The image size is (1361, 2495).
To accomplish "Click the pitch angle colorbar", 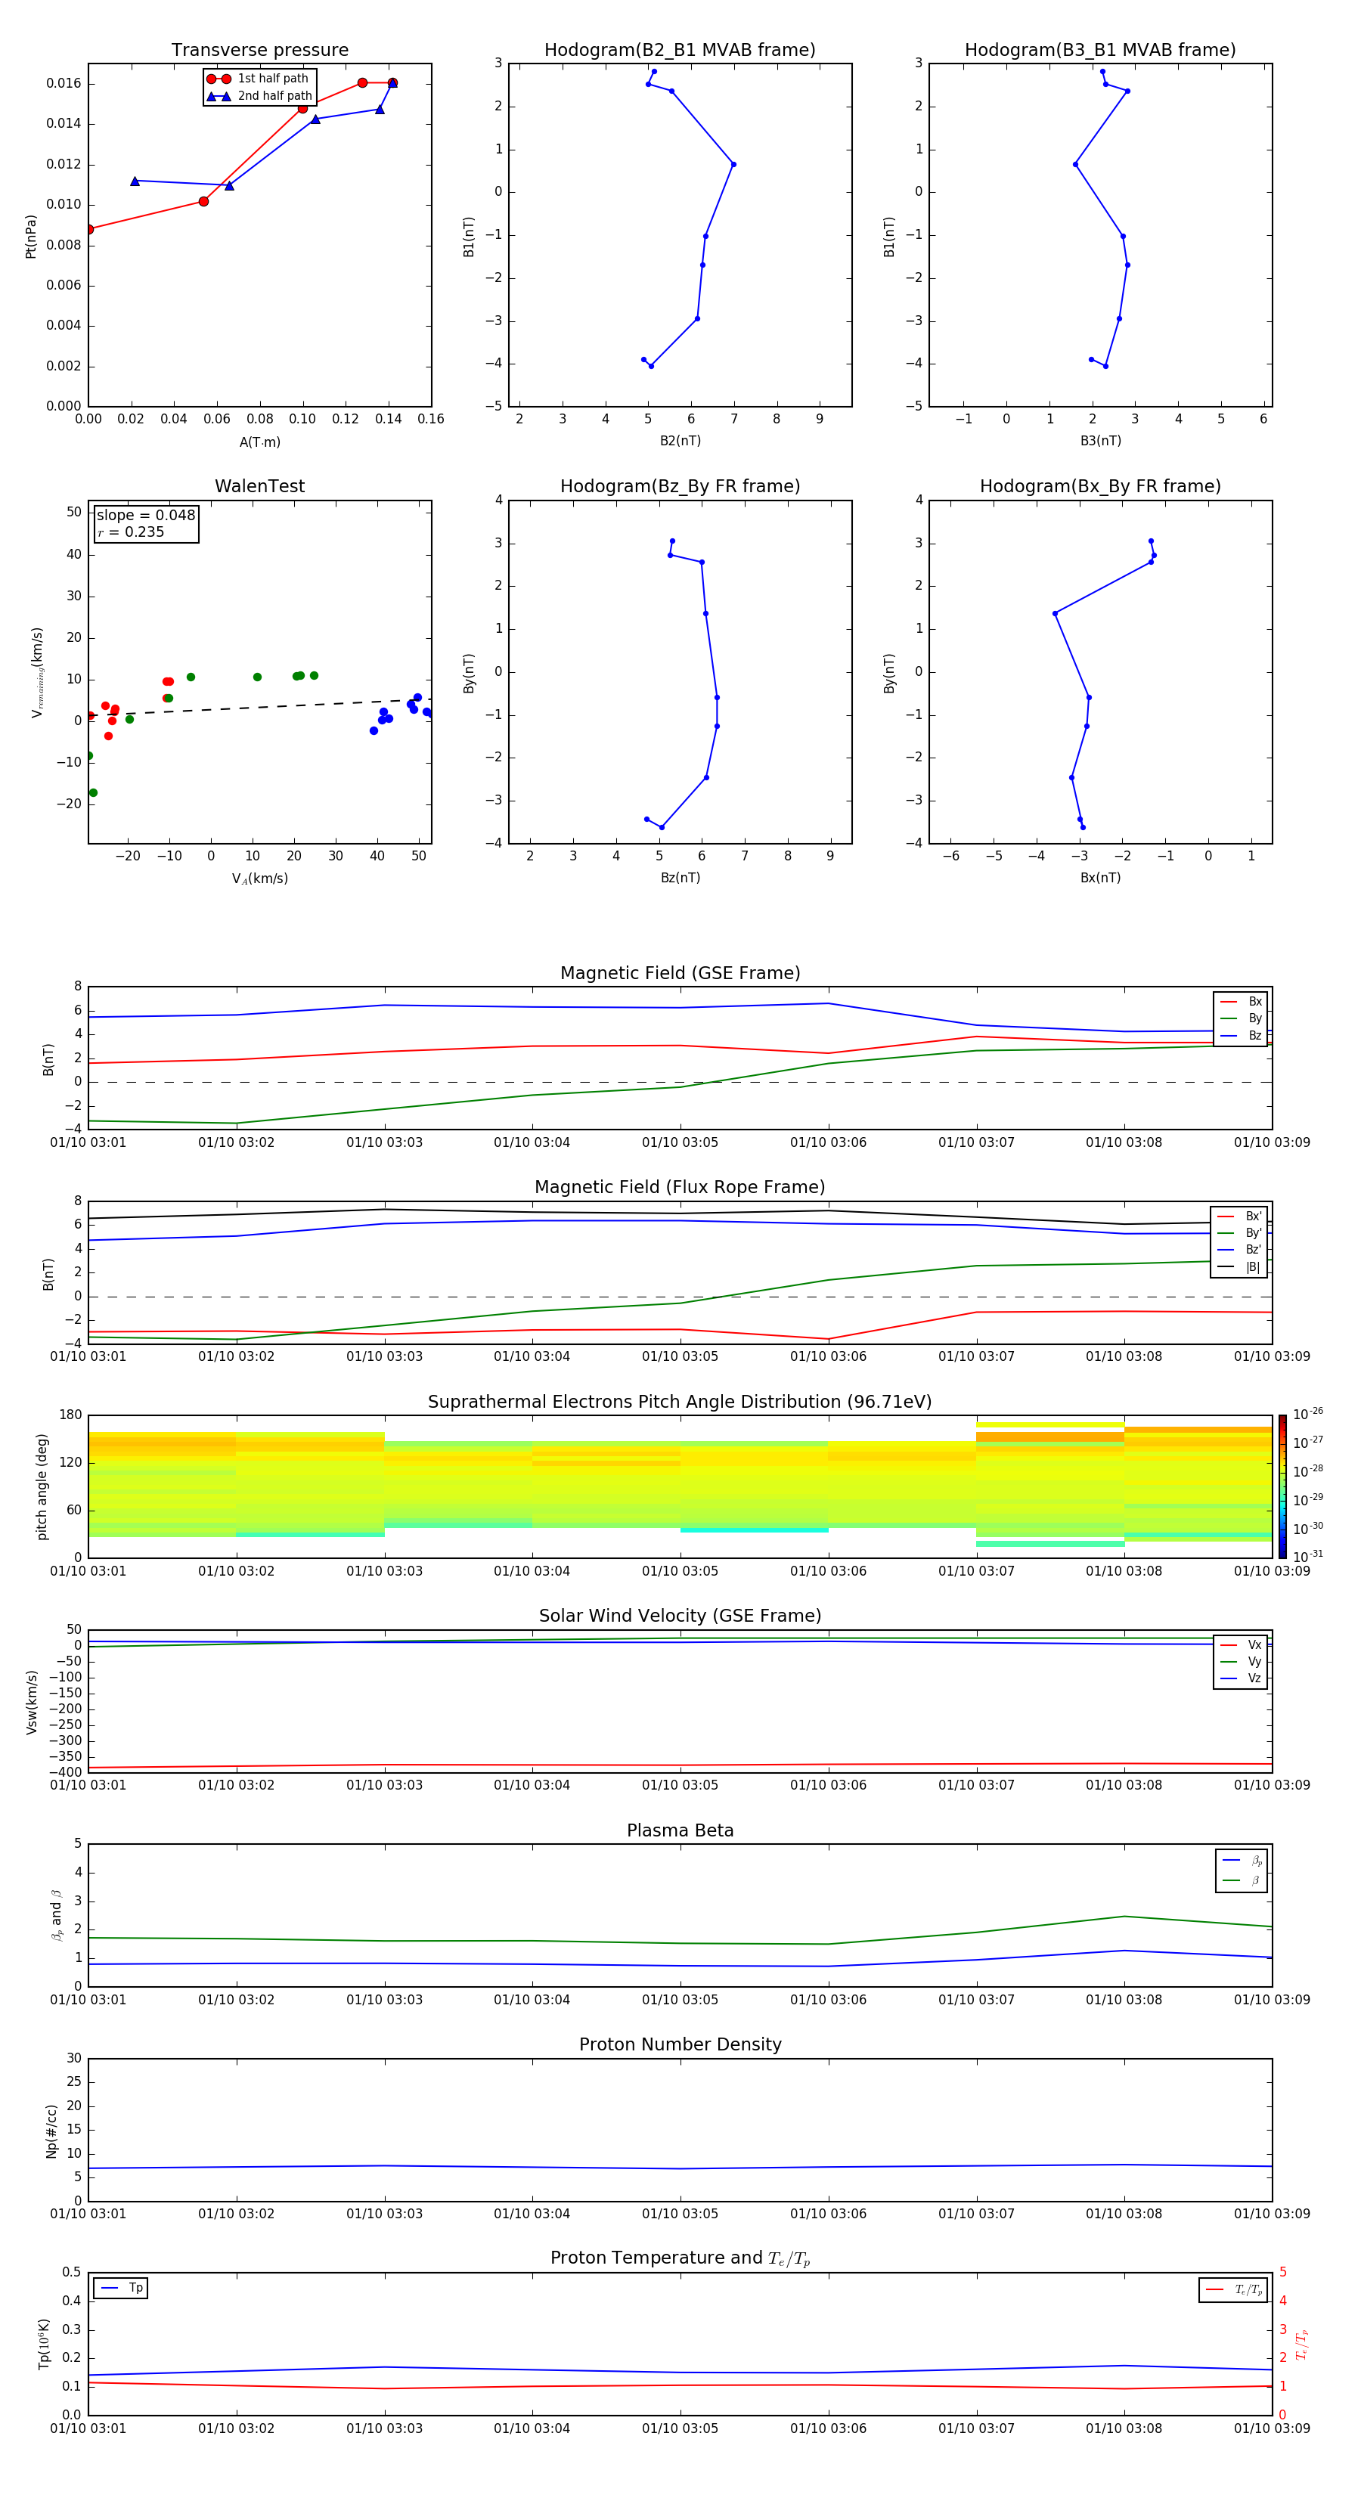I will click(1282, 1486).
